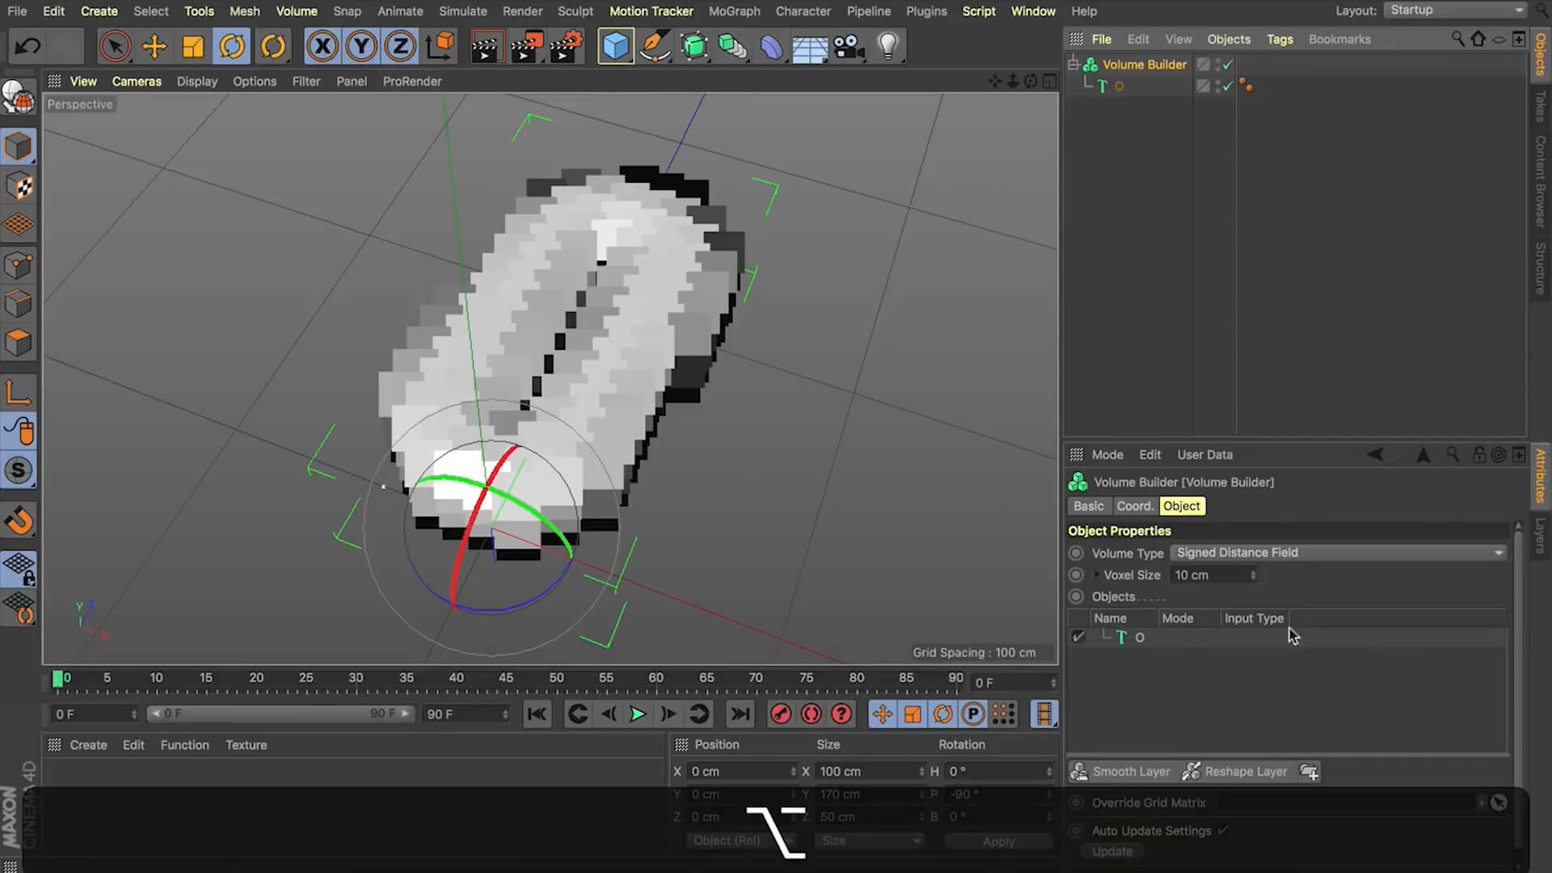This screenshot has height=873, width=1552.
Task: Click the Light toolbar icon
Action: pyautogui.click(x=889, y=46)
